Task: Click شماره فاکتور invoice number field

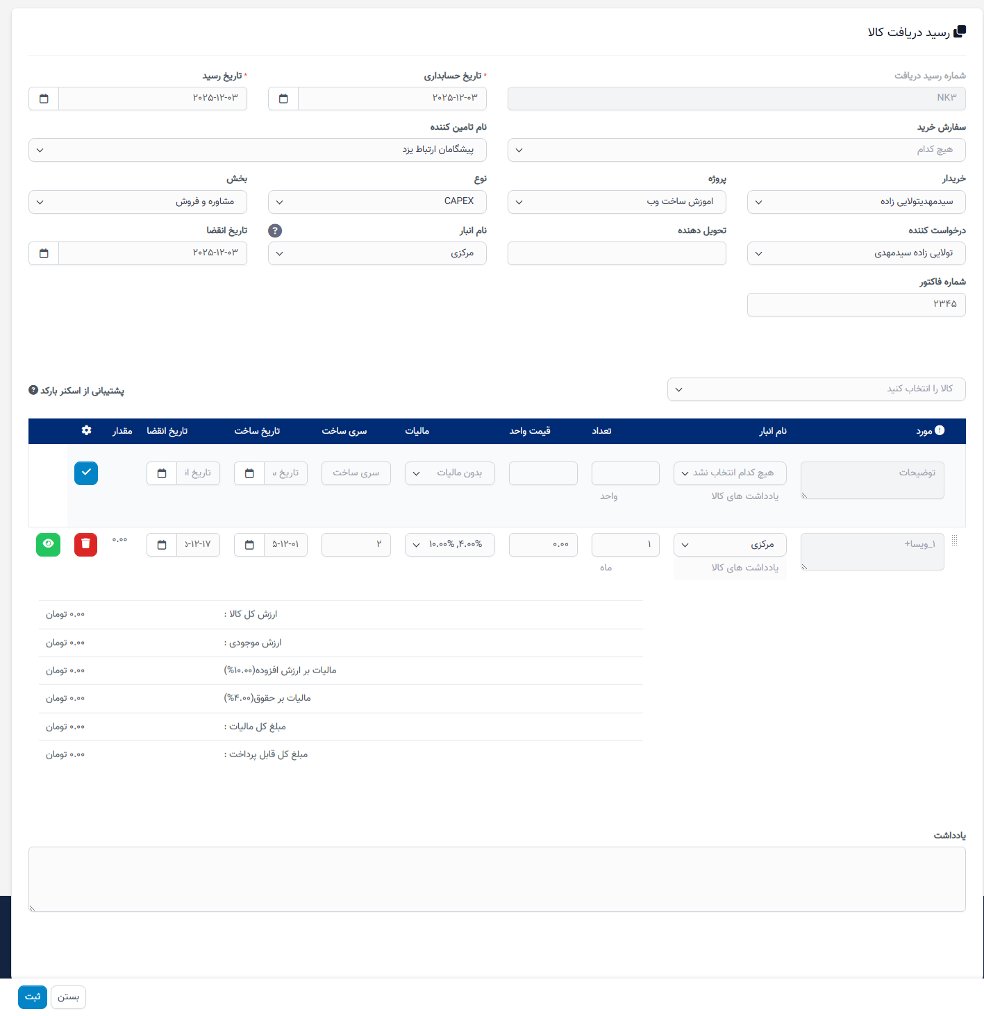Action: click(x=856, y=305)
